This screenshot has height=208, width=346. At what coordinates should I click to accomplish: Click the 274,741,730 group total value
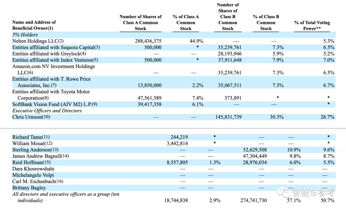(x=253, y=200)
